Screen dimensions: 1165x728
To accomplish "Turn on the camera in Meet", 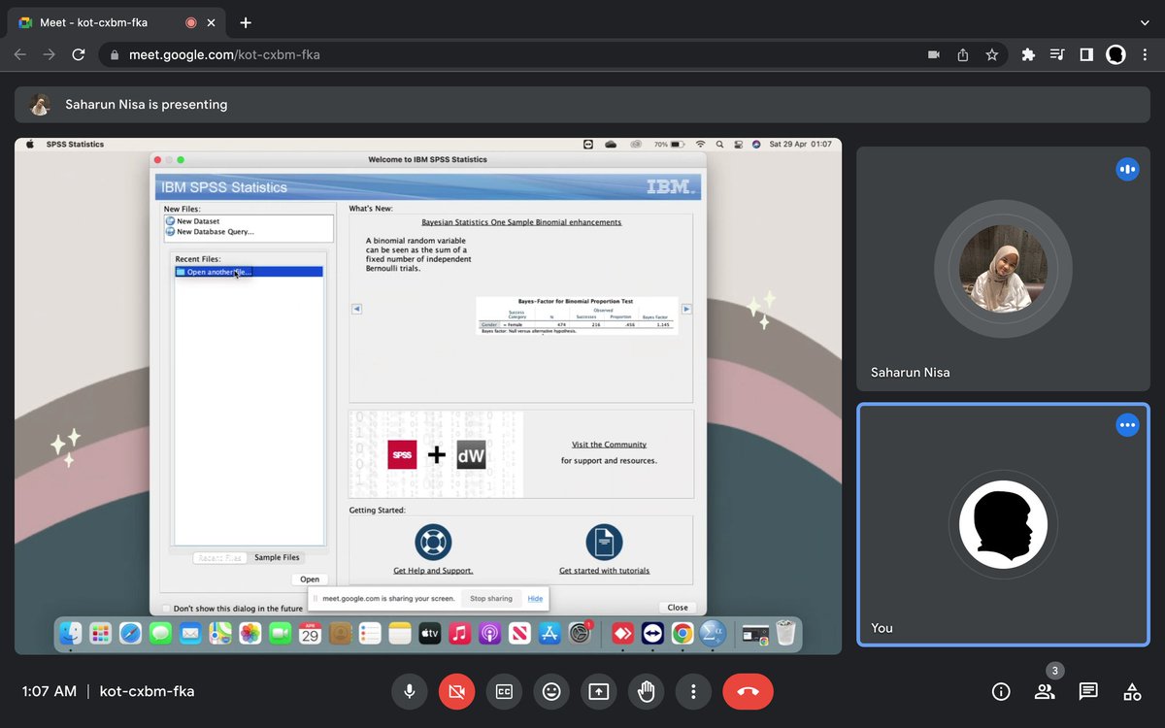I will point(457,691).
